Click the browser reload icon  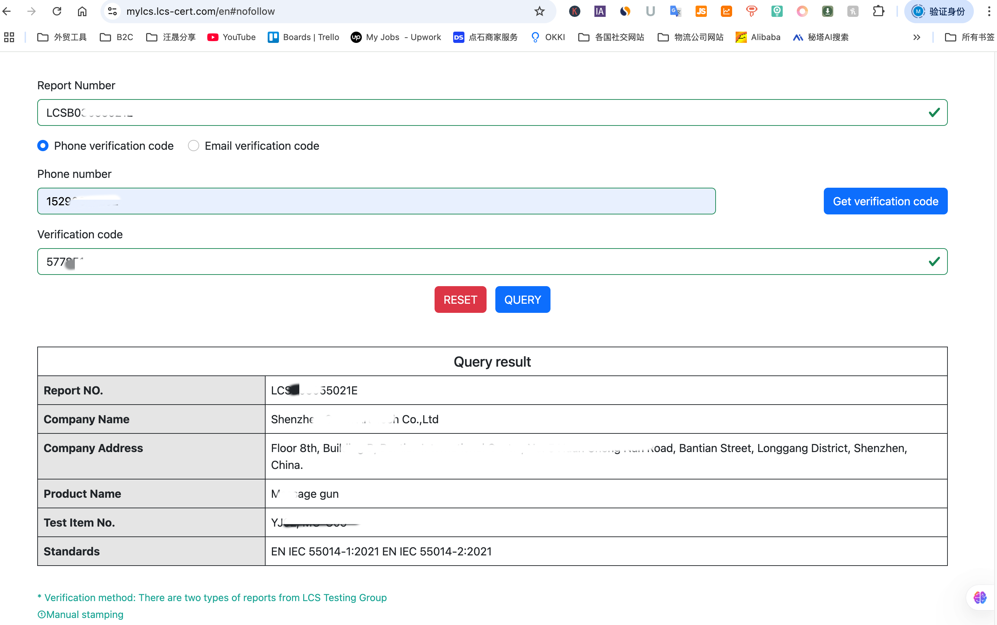[57, 11]
